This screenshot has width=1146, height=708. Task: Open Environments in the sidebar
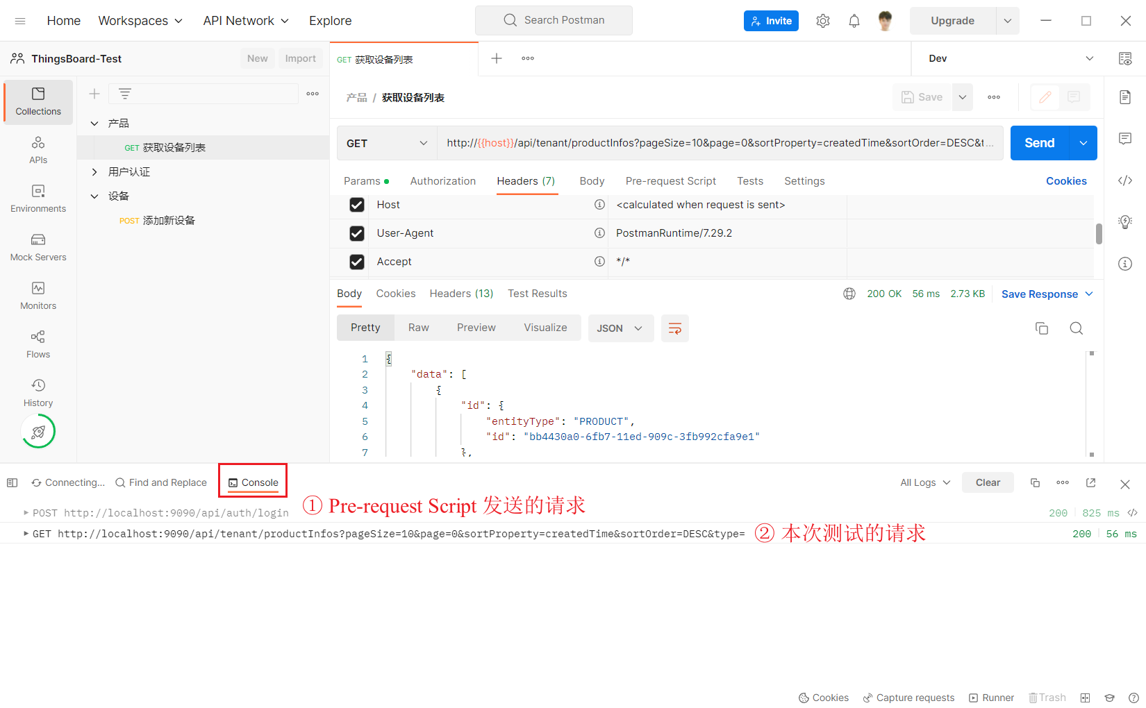[38, 199]
